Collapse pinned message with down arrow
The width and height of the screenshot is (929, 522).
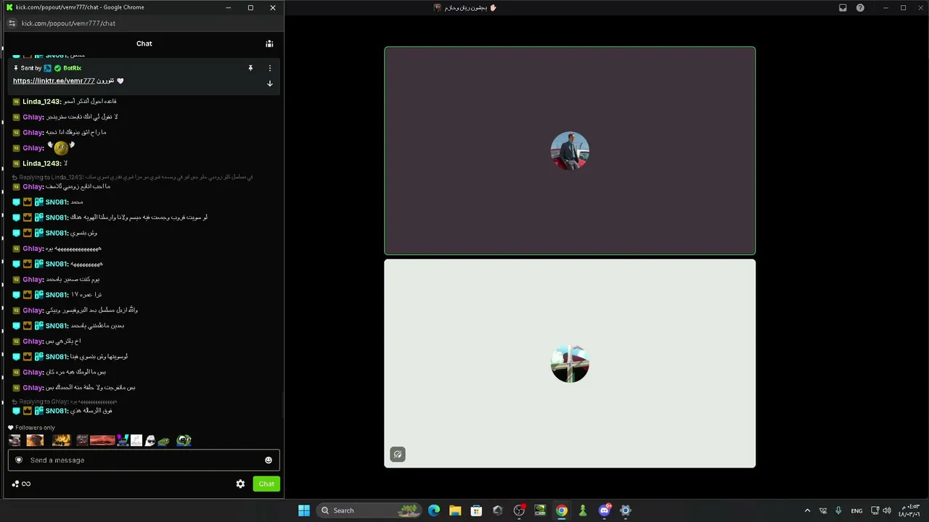[270, 83]
